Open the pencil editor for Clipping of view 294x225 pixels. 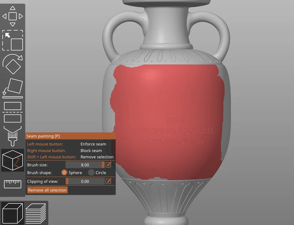click(108, 181)
